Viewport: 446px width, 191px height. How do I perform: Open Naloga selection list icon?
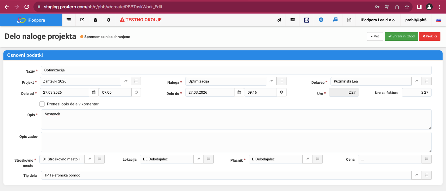pos(281,81)
